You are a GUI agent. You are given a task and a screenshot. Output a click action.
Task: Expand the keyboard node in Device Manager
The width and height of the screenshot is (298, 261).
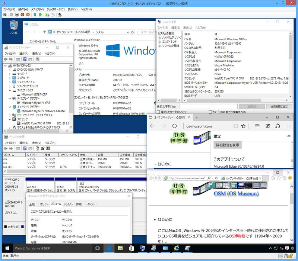tap(10, 74)
